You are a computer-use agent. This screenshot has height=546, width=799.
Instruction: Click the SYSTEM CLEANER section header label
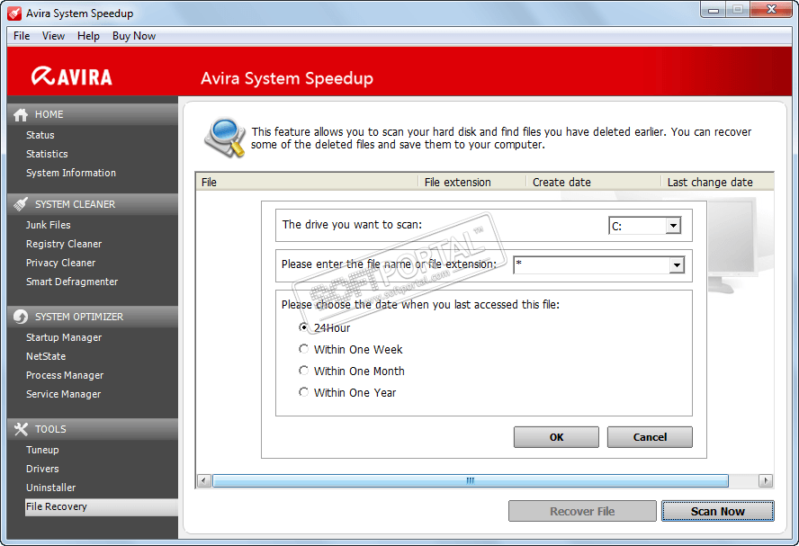pyautogui.click(x=75, y=204)
